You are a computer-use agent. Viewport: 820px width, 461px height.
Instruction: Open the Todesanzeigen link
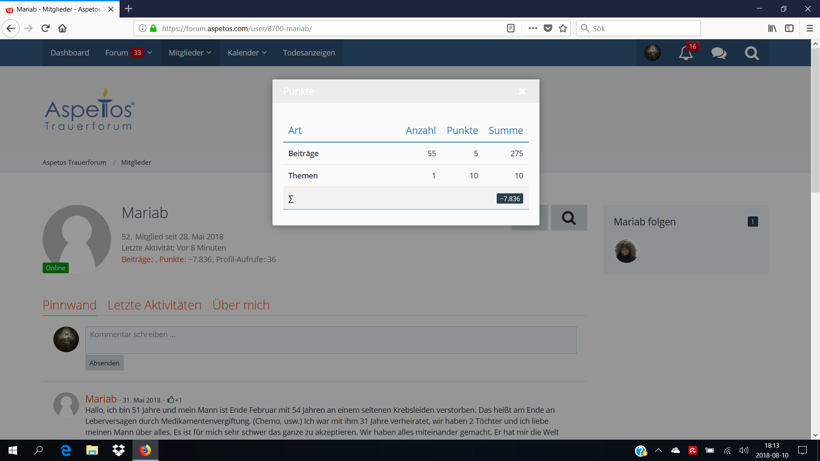pyautogui.click(x=309, y=53)
